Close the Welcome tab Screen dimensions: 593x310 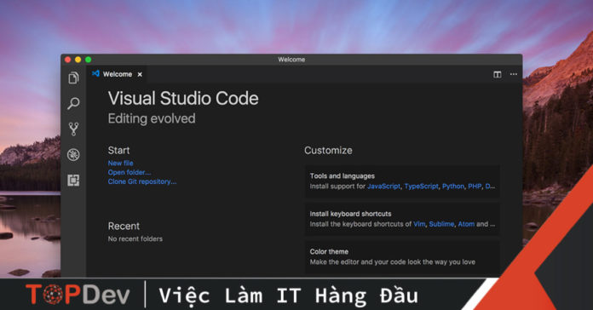(x=140, y=74)
